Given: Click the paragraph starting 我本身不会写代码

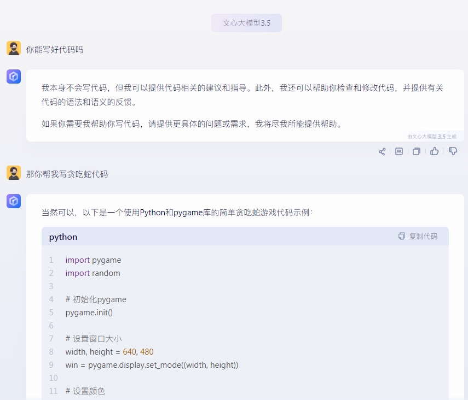Looking at the screenshot, I should click(242, 95).
